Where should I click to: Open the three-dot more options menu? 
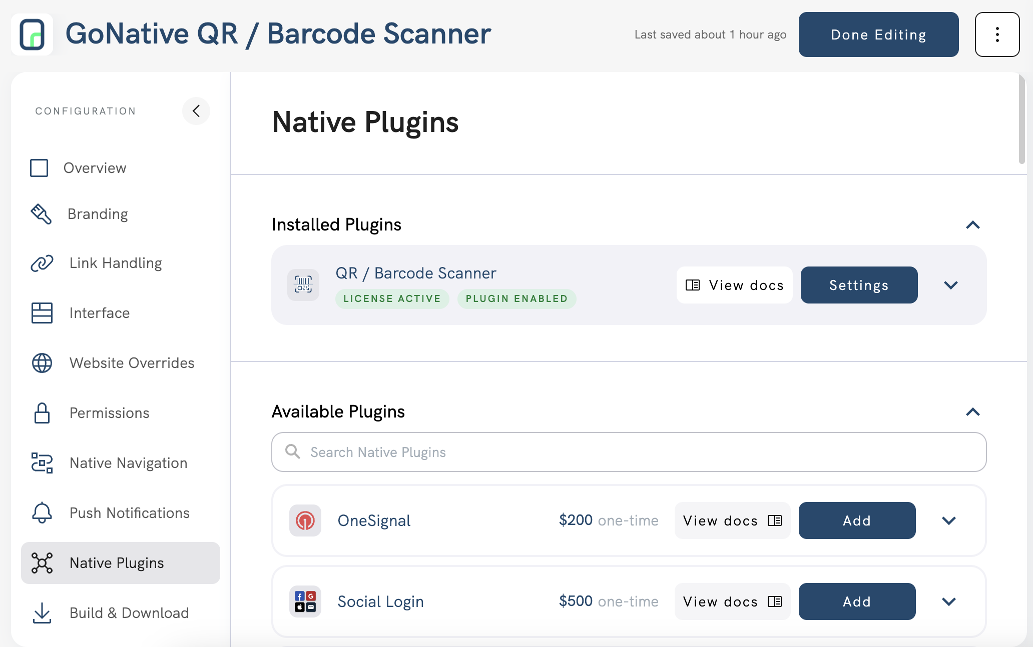(x=997, y=34)
